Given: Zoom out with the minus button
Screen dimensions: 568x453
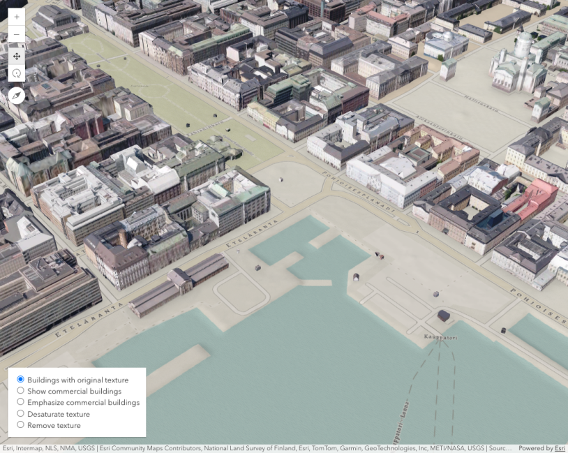Looking at the screenshot, I should [x=17, y=35].
